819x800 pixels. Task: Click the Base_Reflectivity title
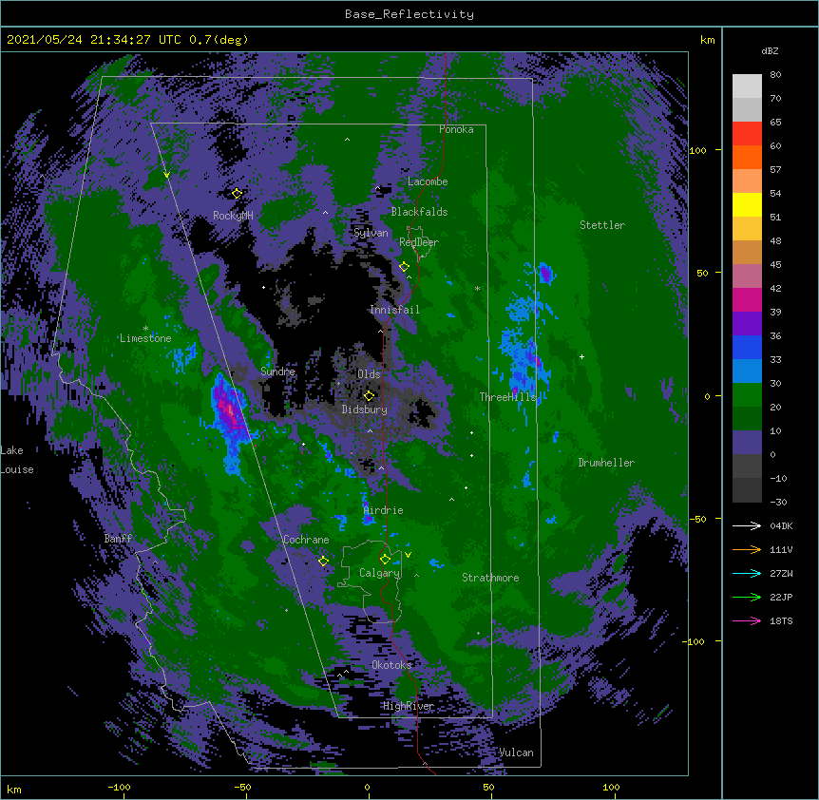click(409, 14)
